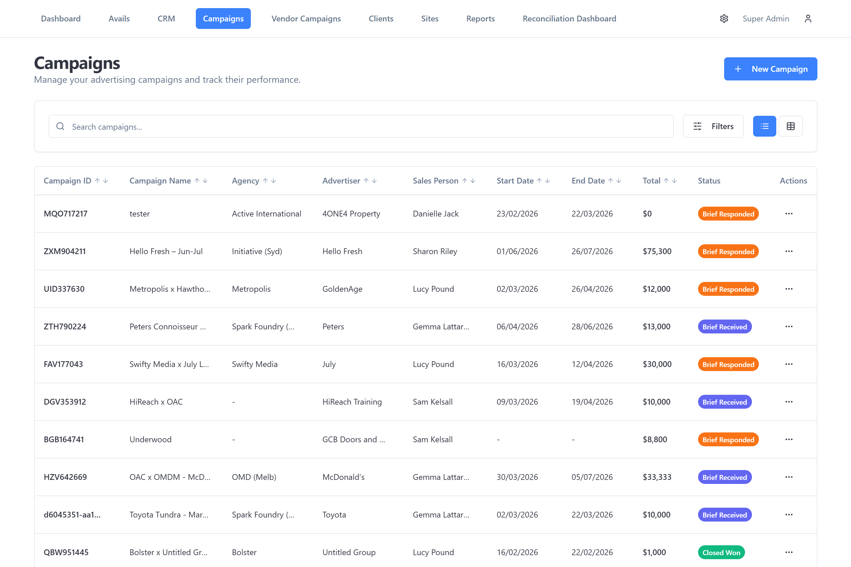Switch to list view layout
Image resolution: width=851 pixels, height=567 pixels.
tap(764, 126)
